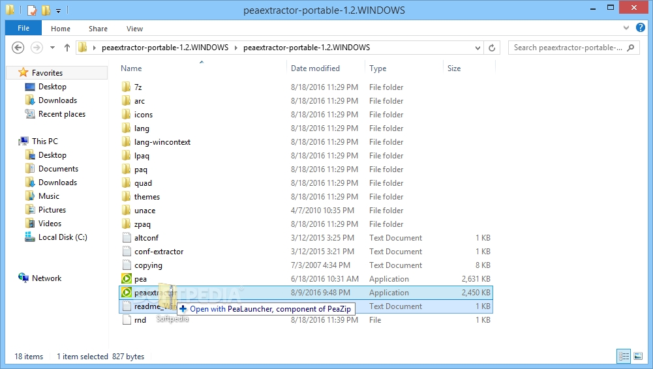
Task: Expand the ribbon with the chevron
Action: click(626, 28)
